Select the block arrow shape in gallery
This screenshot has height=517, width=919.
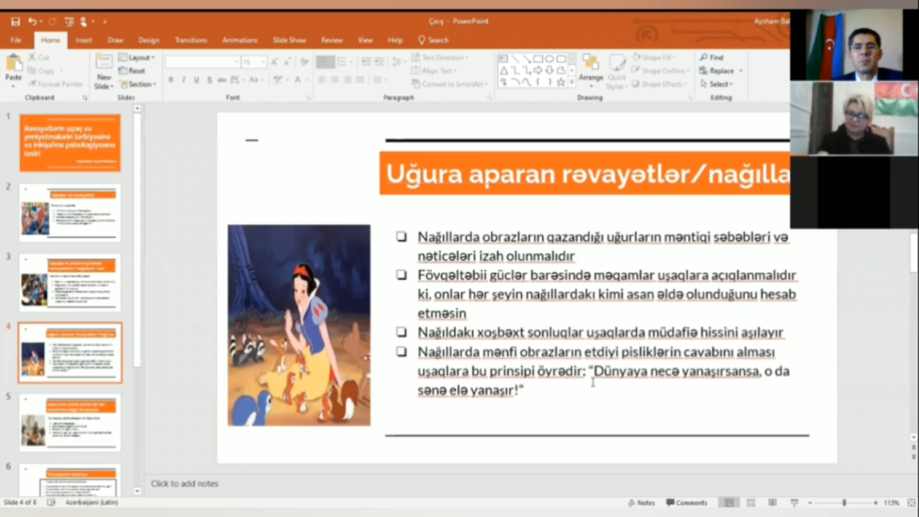click(x=538, y=71)
